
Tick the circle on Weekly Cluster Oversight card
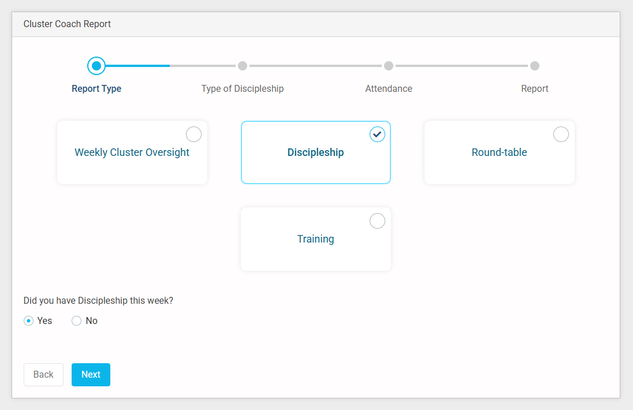[193, 135]
